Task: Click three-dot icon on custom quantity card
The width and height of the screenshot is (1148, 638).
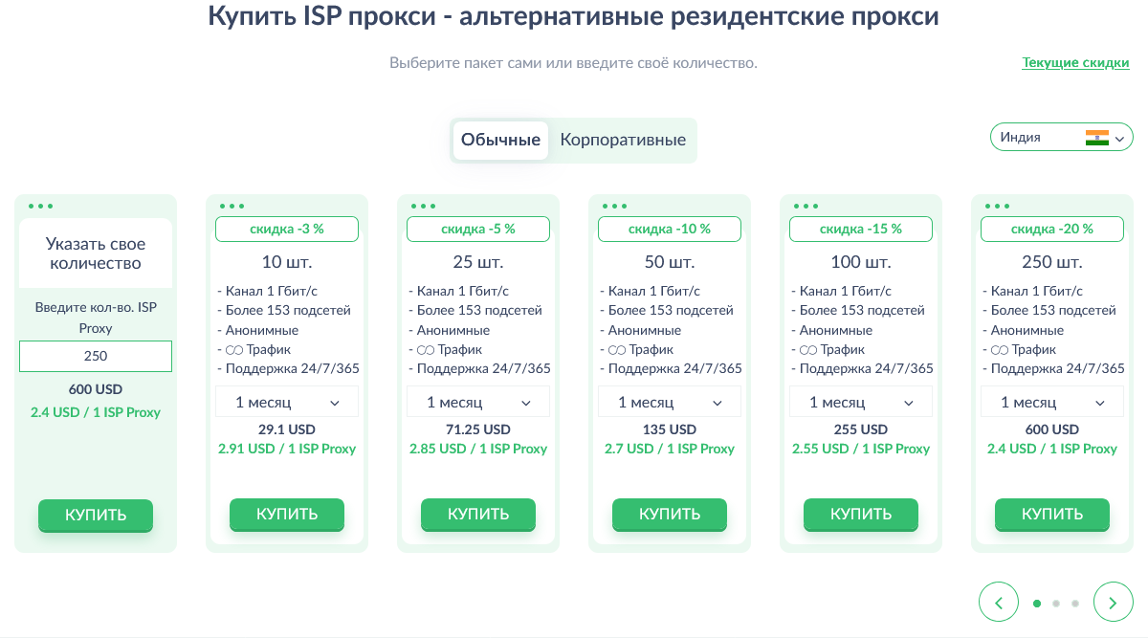Action: click(40, 206)
